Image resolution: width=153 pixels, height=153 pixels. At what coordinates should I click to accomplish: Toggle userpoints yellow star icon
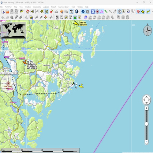[x=143, y=12]
